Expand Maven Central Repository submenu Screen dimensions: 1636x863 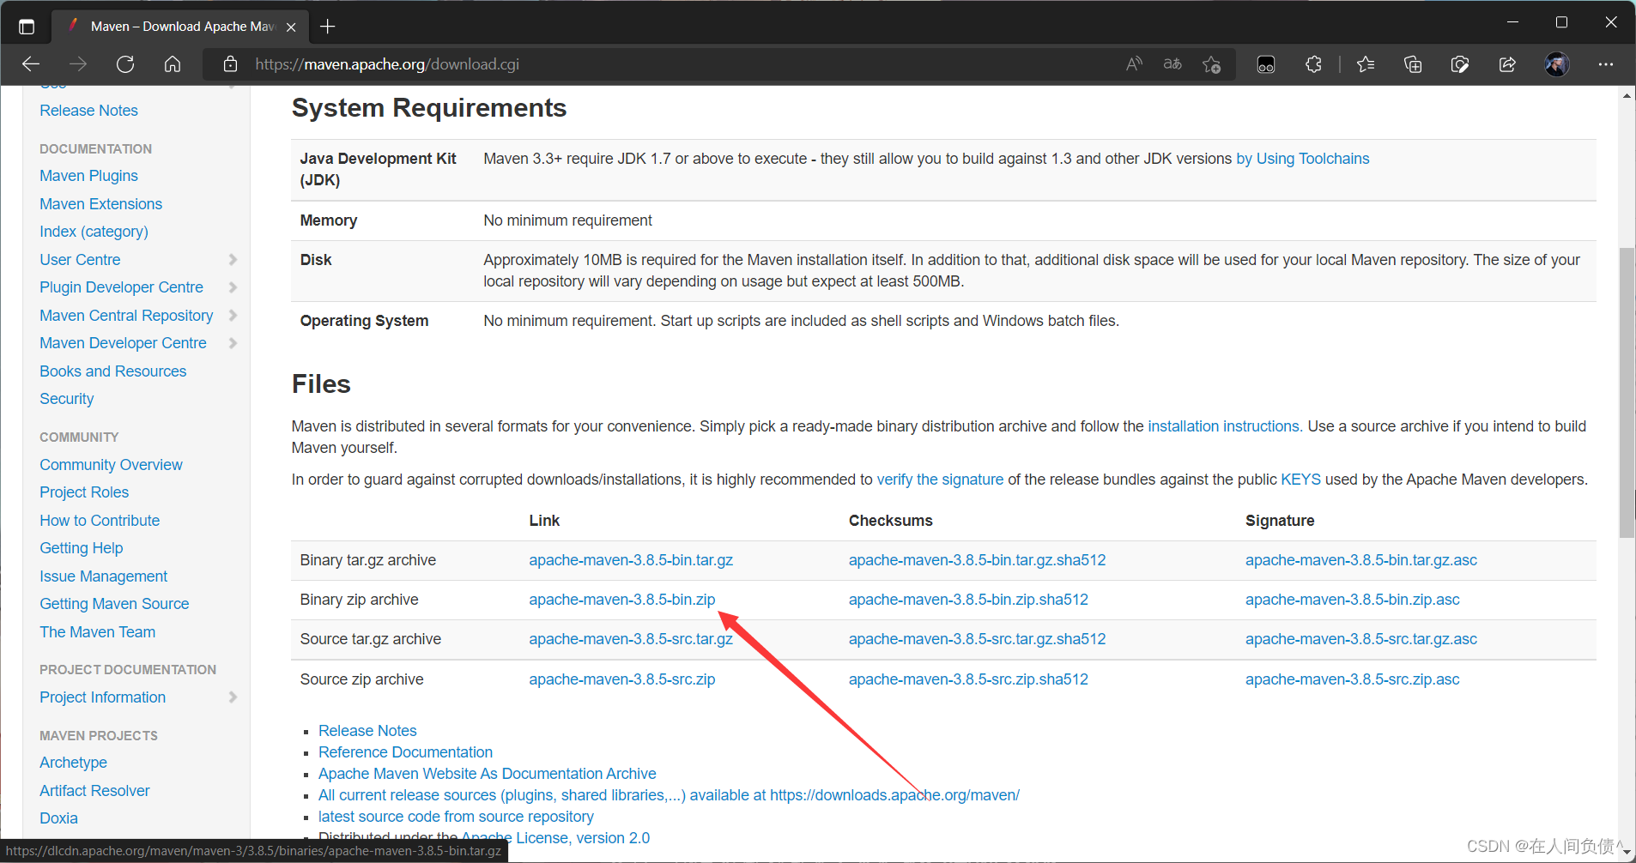(233, 316)
